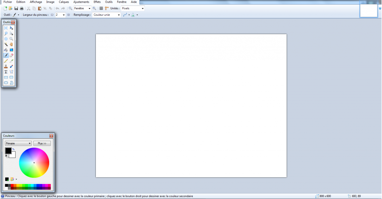Select the Paintbrush tool in Outils panel
Screen dimensions: 382x199
coord(6,55)
